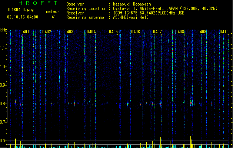Select the file name 10160400.png
233x148 pixels.
tap(21, 10)
